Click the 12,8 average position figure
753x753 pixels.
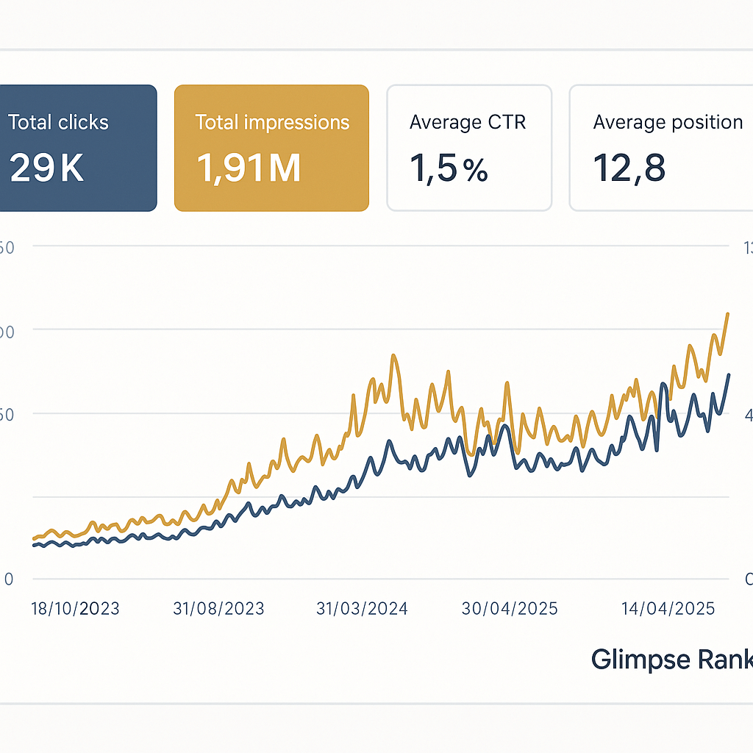pyautogui.click(x=629, y=168)
